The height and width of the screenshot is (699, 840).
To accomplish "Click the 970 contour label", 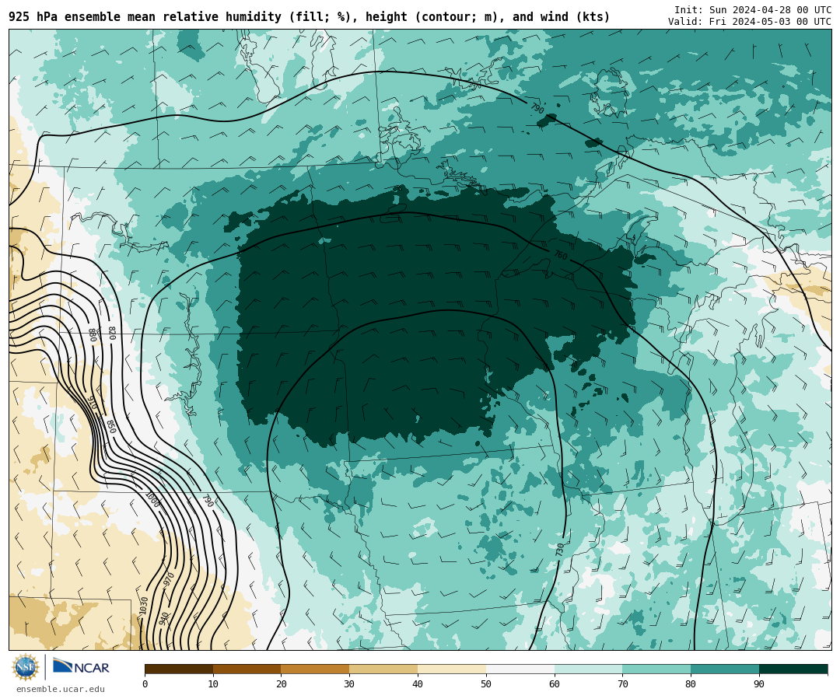I will point(169,579).
